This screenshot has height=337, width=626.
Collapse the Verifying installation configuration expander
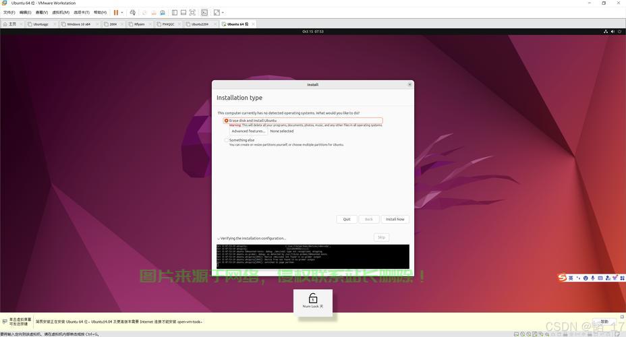[x=219, y=239]
